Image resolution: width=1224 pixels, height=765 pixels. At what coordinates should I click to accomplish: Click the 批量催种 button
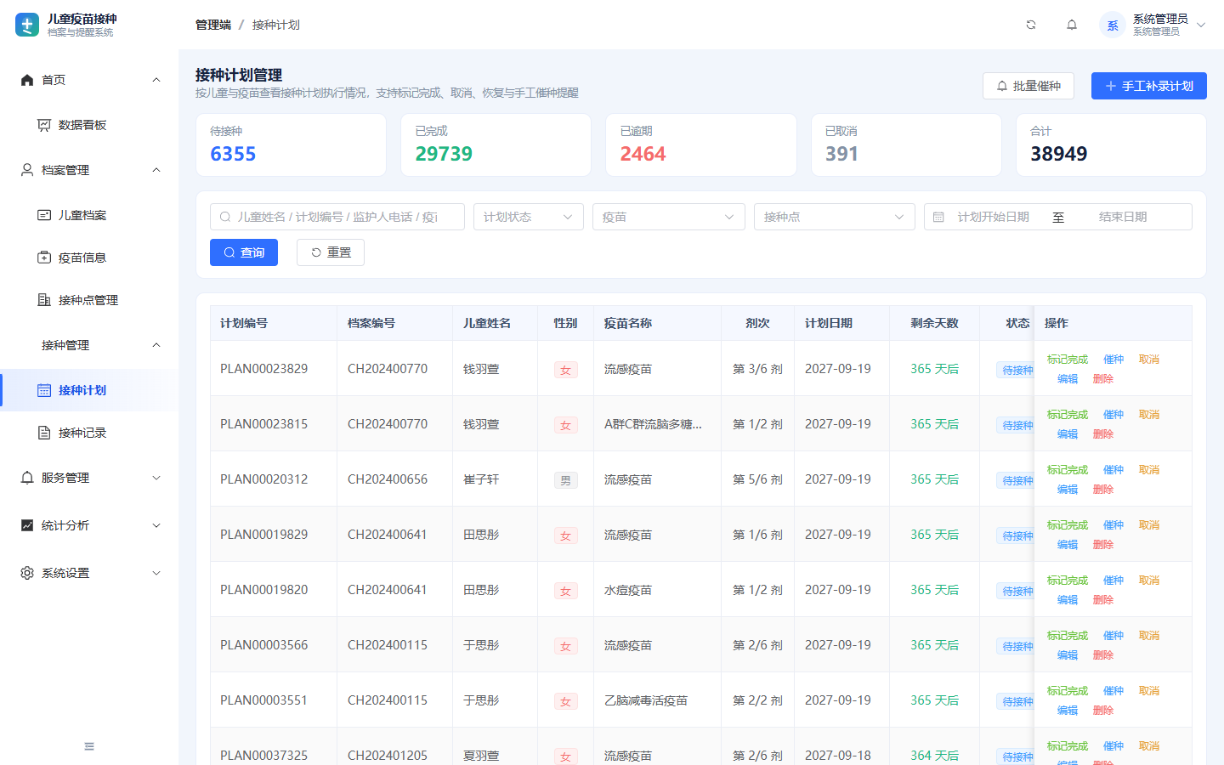pos(1028,86)
